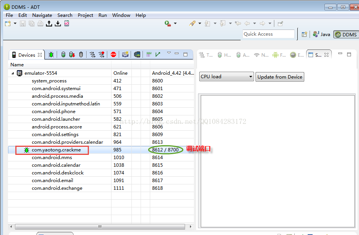
Task: Click the Forward navigation arrow
Action: 262,23
